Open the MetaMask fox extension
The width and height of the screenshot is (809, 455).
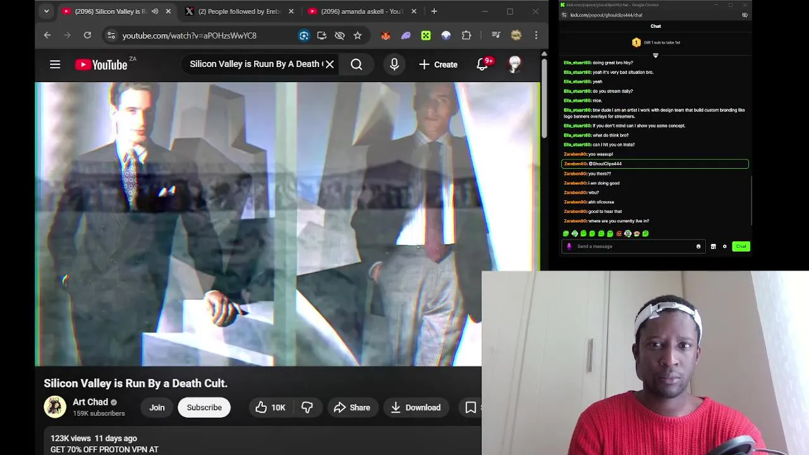point(386,35)
